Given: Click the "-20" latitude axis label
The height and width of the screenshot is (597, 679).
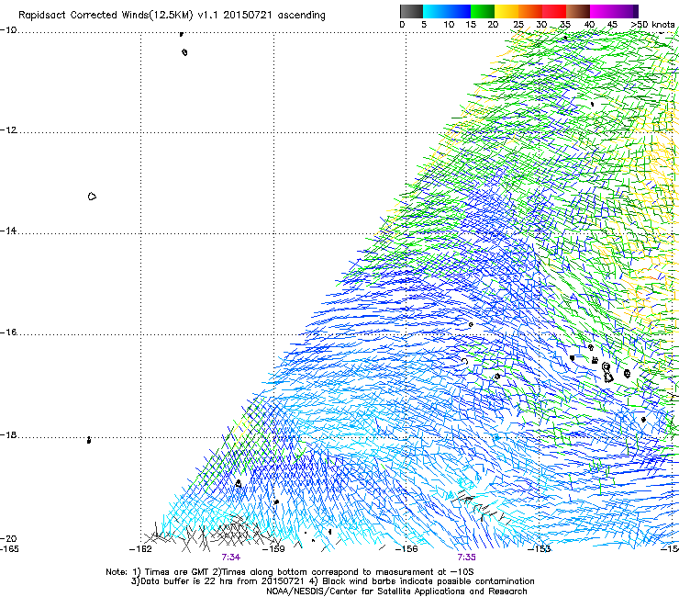Looking at the screenshot, I should (x=8, y=538).
